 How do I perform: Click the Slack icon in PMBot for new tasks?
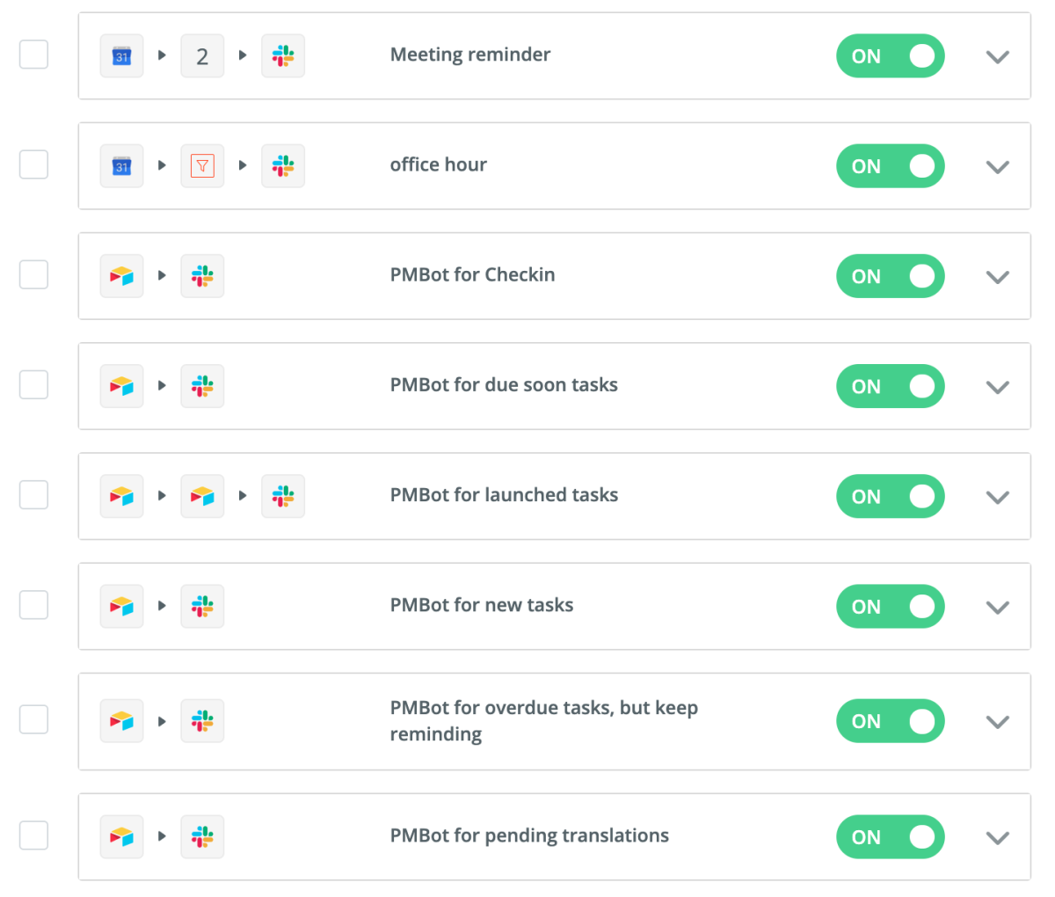pos(202,606)
